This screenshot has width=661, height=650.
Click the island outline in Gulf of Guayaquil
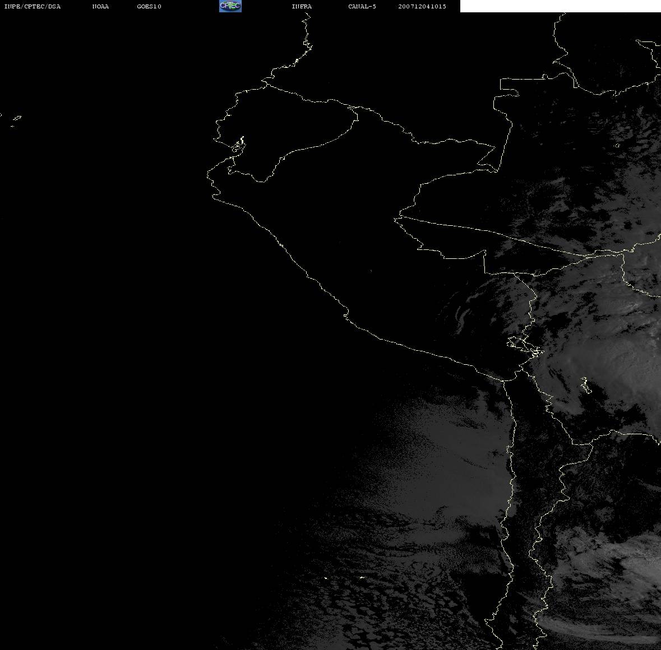[238, 145]
